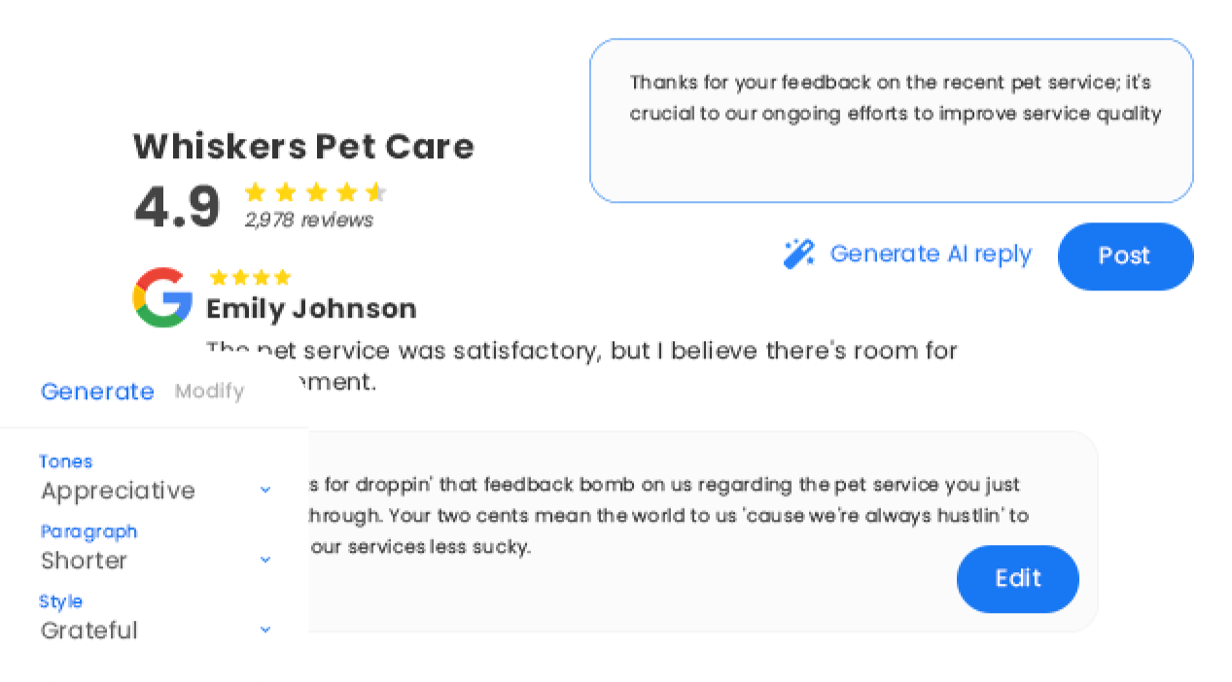Click the Whiskers Pet Care title

(x=303, y=147)
